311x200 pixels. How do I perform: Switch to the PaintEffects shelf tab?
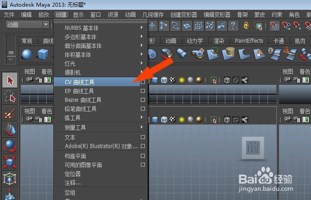tap(249, 41)
